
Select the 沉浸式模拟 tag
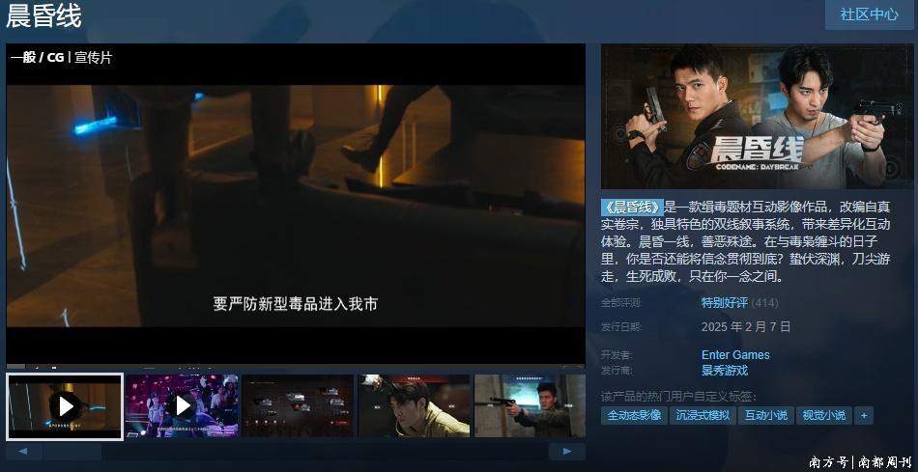tap(703, 416)
